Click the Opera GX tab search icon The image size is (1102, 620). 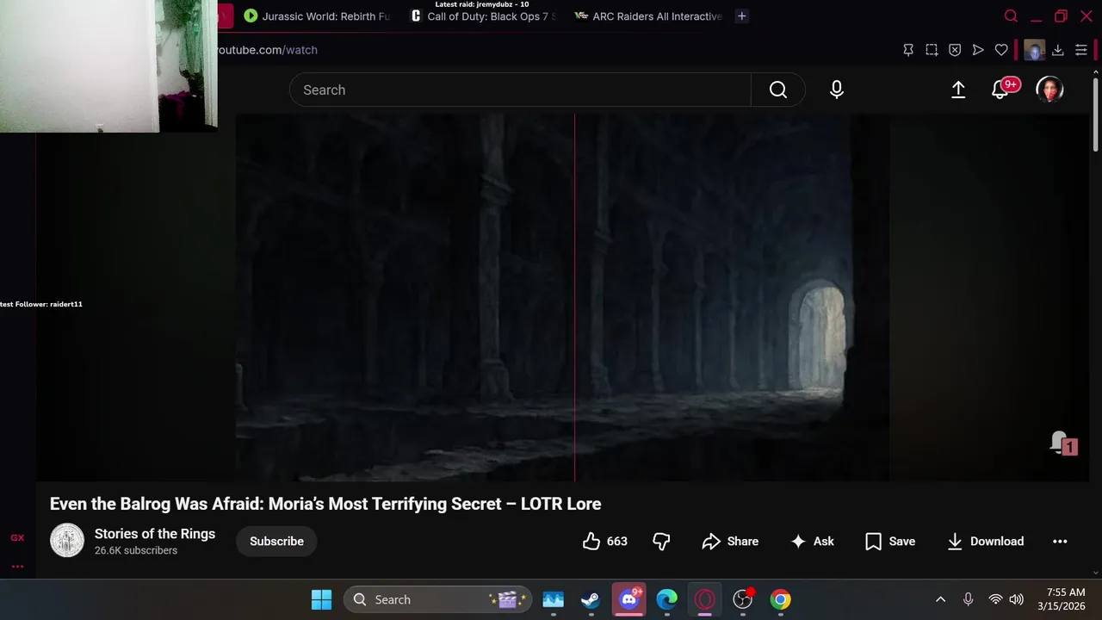(1012, 16)
